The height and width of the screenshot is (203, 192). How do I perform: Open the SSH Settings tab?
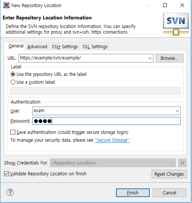(x=64, y=47)
